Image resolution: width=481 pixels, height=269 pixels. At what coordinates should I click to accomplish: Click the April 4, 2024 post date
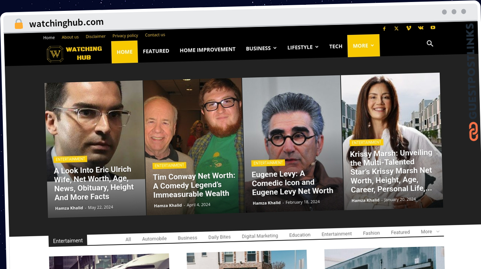(x=198, y=205)
